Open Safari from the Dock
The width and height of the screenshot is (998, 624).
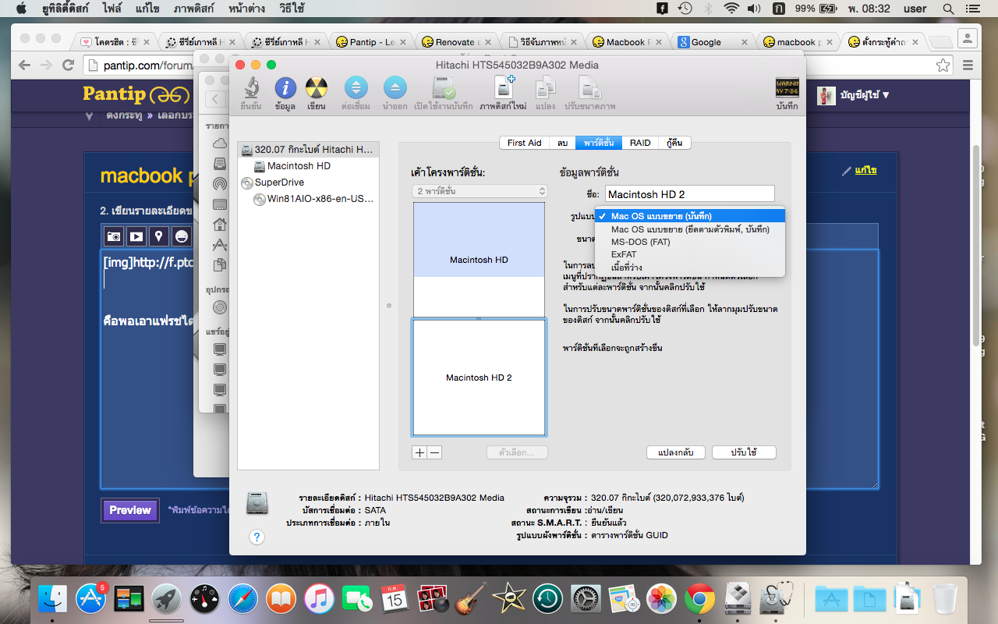pyautogui.click(x=243, y=599)
